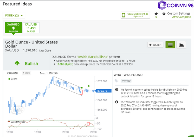Click the Event legend marker
This screenshot has width=194, height=137.
(x=9, y=79)
